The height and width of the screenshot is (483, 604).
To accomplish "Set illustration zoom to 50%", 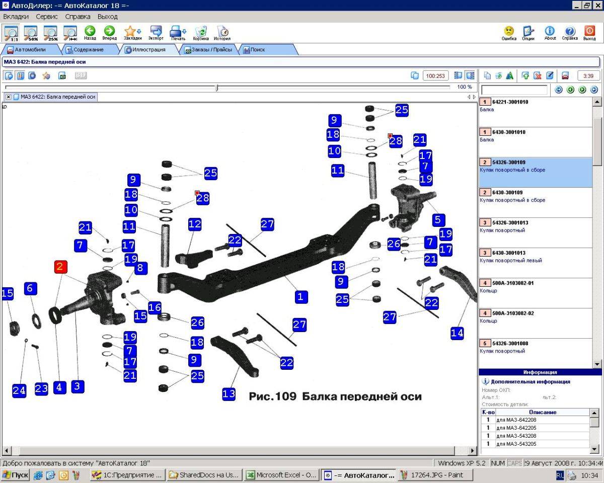I will pos(31,33).
